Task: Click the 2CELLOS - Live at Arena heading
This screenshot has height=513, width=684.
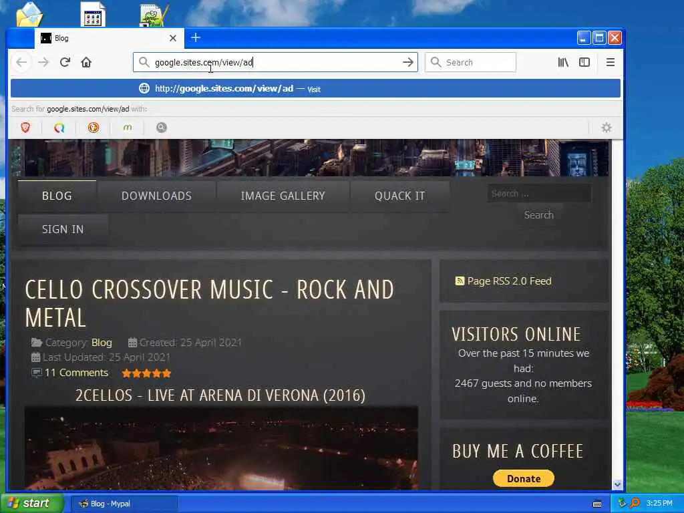Action: (x=220, y=395)
